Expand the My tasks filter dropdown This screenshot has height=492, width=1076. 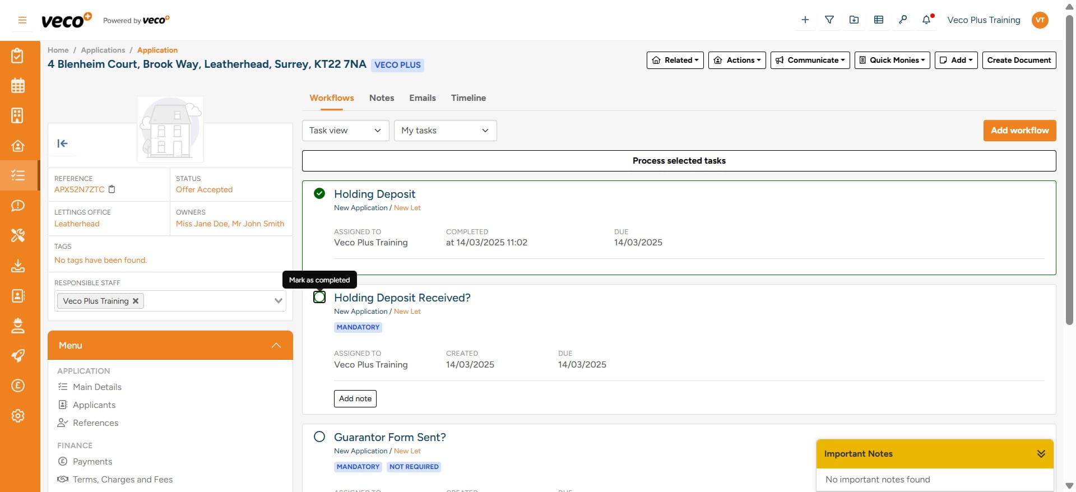(445, 131)
